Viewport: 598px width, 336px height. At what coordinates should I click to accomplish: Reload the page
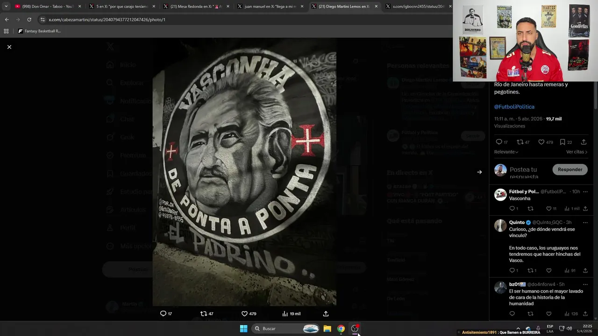click(x=29, y=20)
